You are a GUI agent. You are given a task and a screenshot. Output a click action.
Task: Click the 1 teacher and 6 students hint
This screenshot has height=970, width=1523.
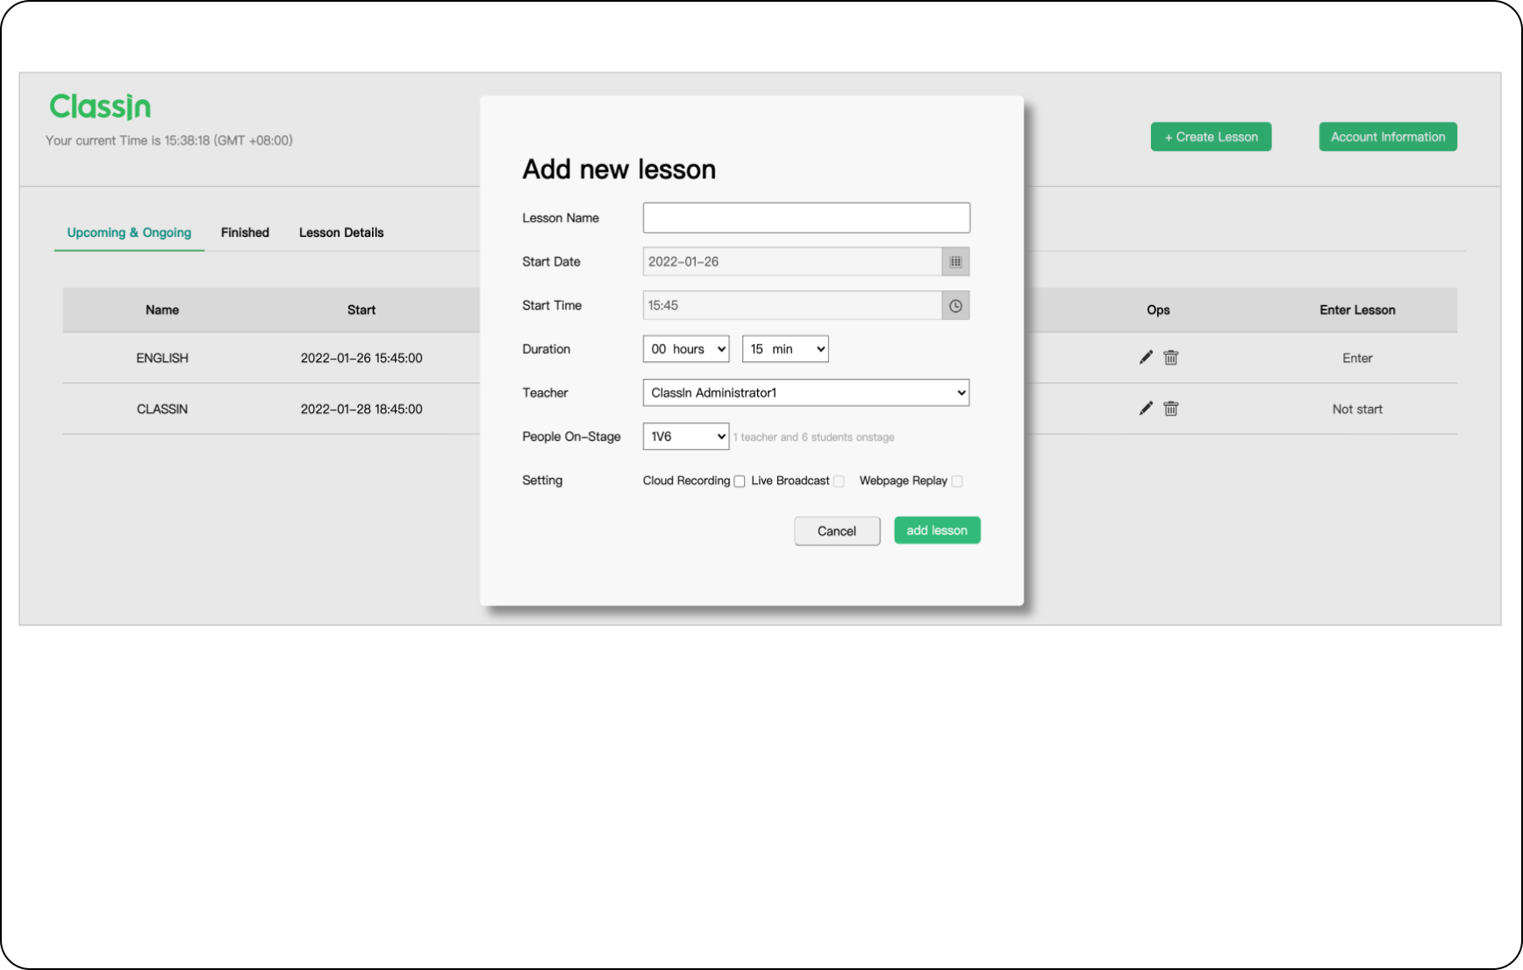pos(814,438)
